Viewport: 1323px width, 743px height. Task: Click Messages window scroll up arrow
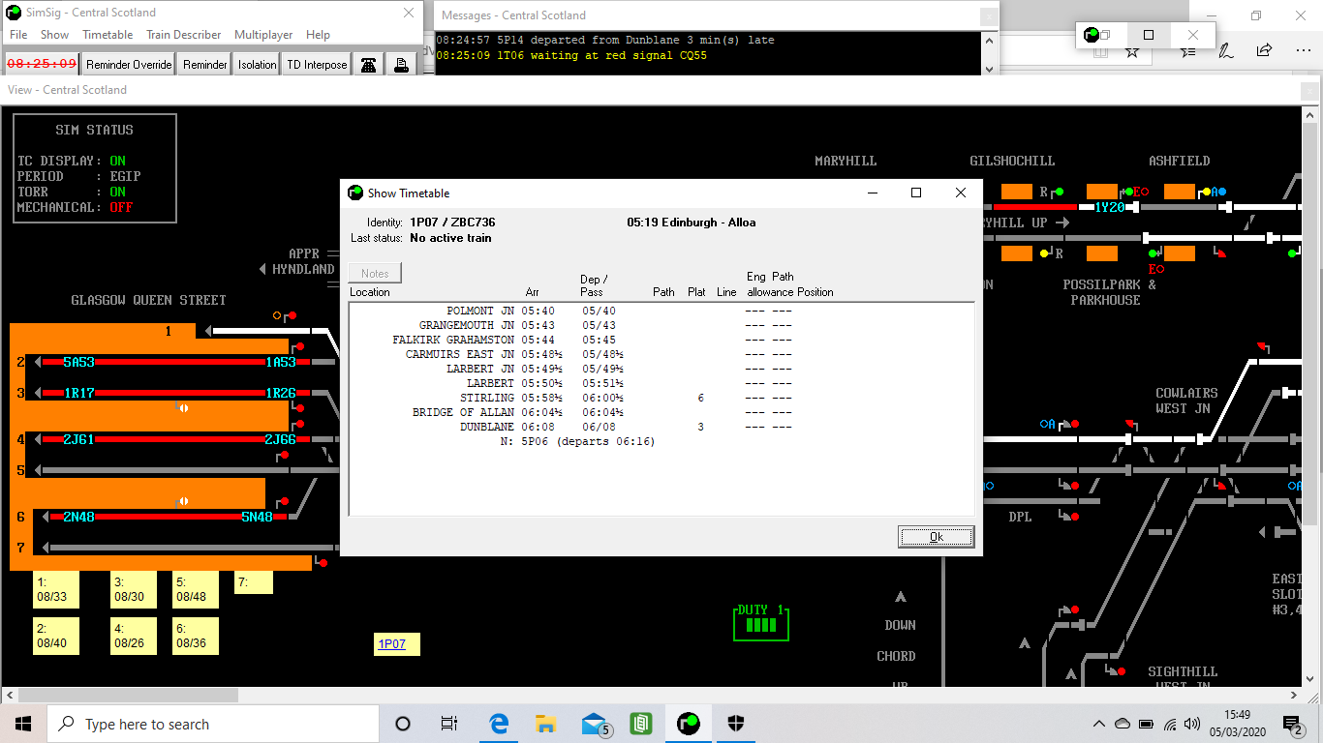(x=989, y=40)
